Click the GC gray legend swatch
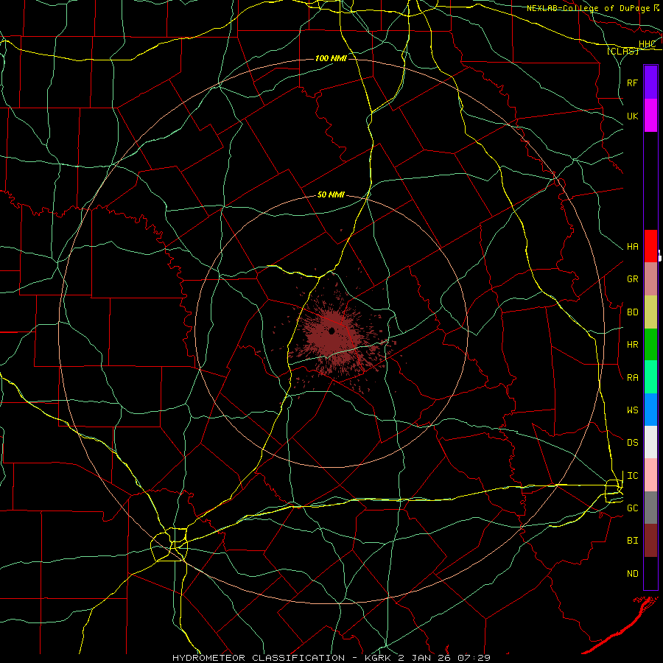This screenshot has width=663, height=663. (650, 508)
